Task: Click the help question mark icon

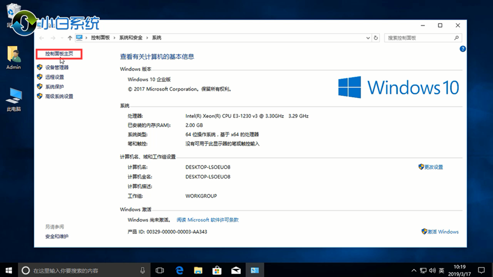Action: [x=463, y=49]
